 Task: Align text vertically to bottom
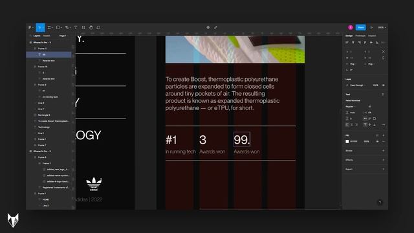(x=375, y=125)
